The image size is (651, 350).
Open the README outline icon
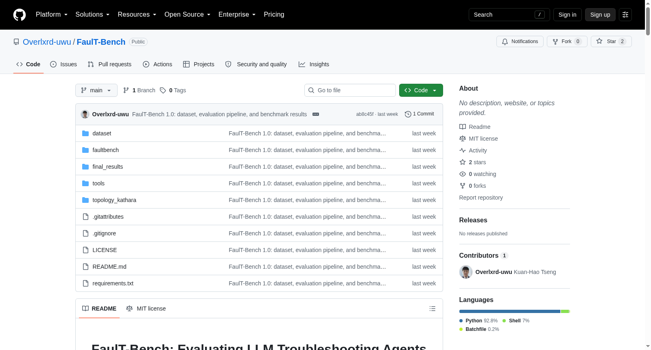pos(433,309)
